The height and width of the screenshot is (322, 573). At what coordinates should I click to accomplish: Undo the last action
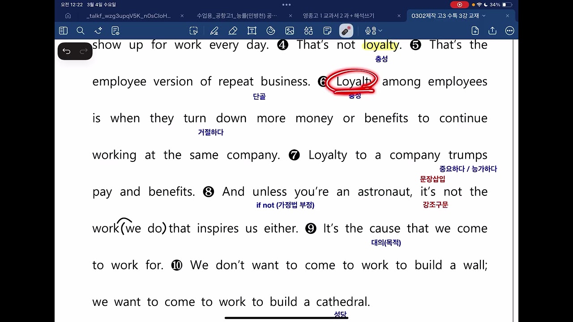67,51
